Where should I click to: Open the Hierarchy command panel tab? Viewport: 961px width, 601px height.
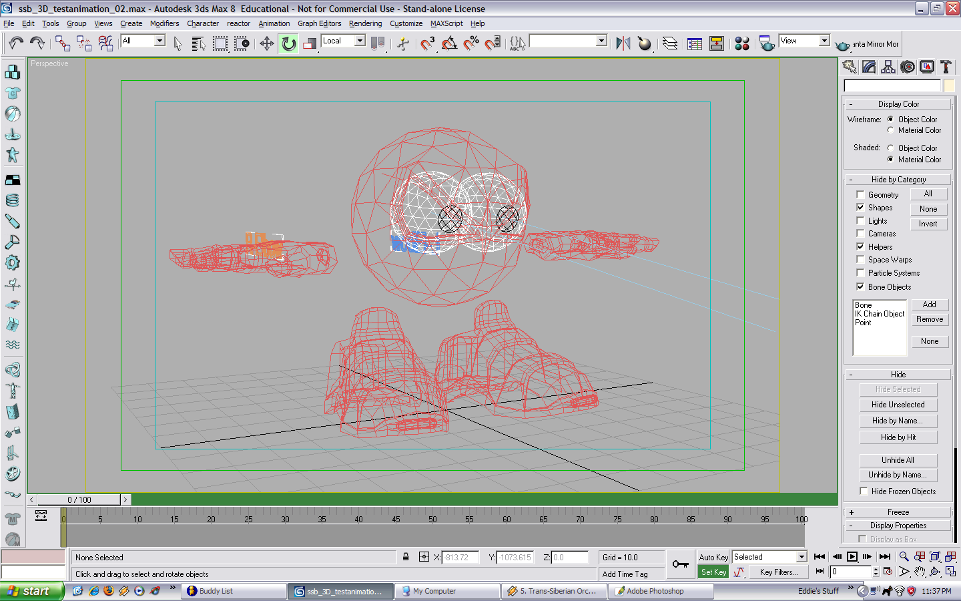coord(888,67)
